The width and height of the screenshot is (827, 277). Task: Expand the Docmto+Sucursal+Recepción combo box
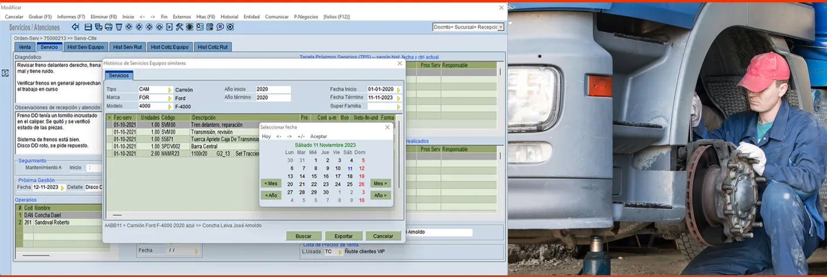click(x=500, y=27)
